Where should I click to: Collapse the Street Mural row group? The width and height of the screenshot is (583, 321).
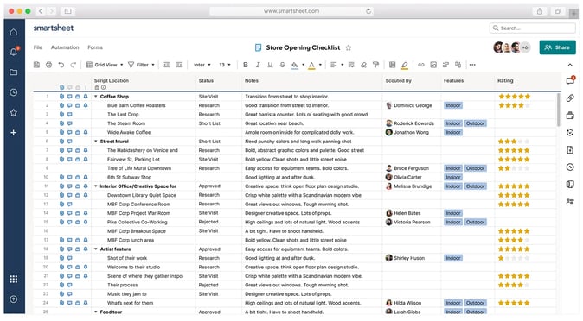tap(96, 141)
